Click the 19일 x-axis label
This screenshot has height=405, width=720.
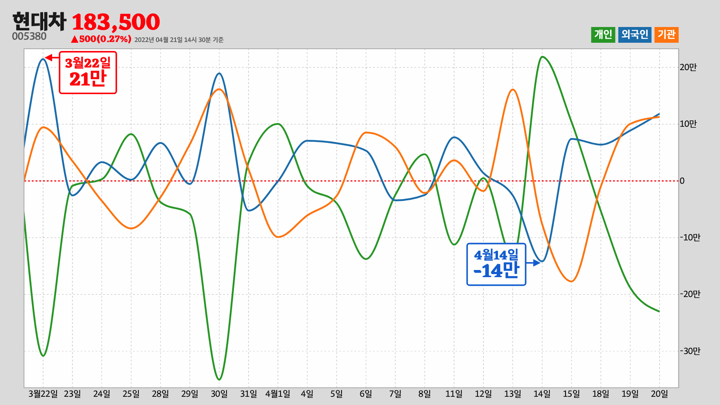(630, 394)
